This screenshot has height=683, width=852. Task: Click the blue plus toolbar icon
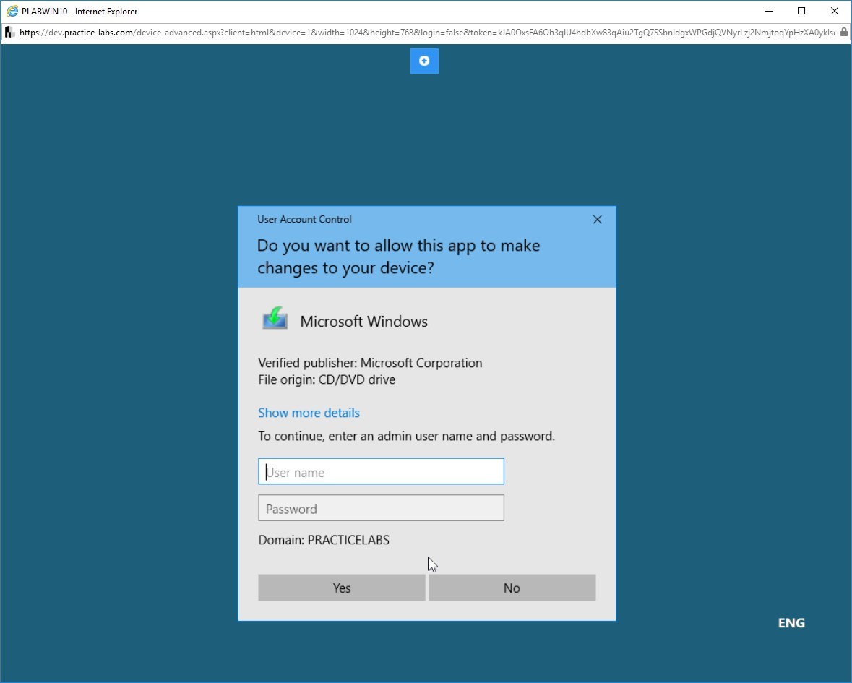[424, 61]
